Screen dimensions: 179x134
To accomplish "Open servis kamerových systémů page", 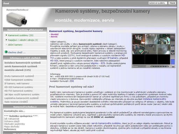I will click(21, 66).
